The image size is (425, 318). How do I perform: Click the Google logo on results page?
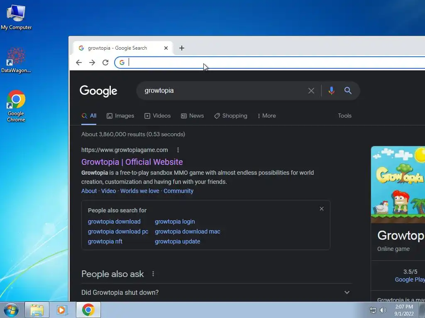tap(98, 91)
